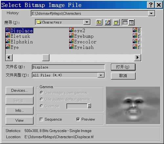Screen dimensions: 164x144
Task: Select the Eyecolor file name
Action: 85,42
